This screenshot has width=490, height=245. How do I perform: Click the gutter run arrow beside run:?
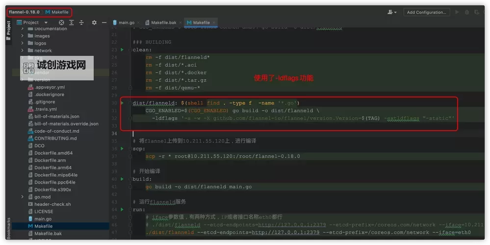point(122,209)
